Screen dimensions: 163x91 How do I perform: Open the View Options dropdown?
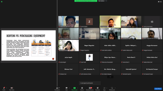[102, 1]
